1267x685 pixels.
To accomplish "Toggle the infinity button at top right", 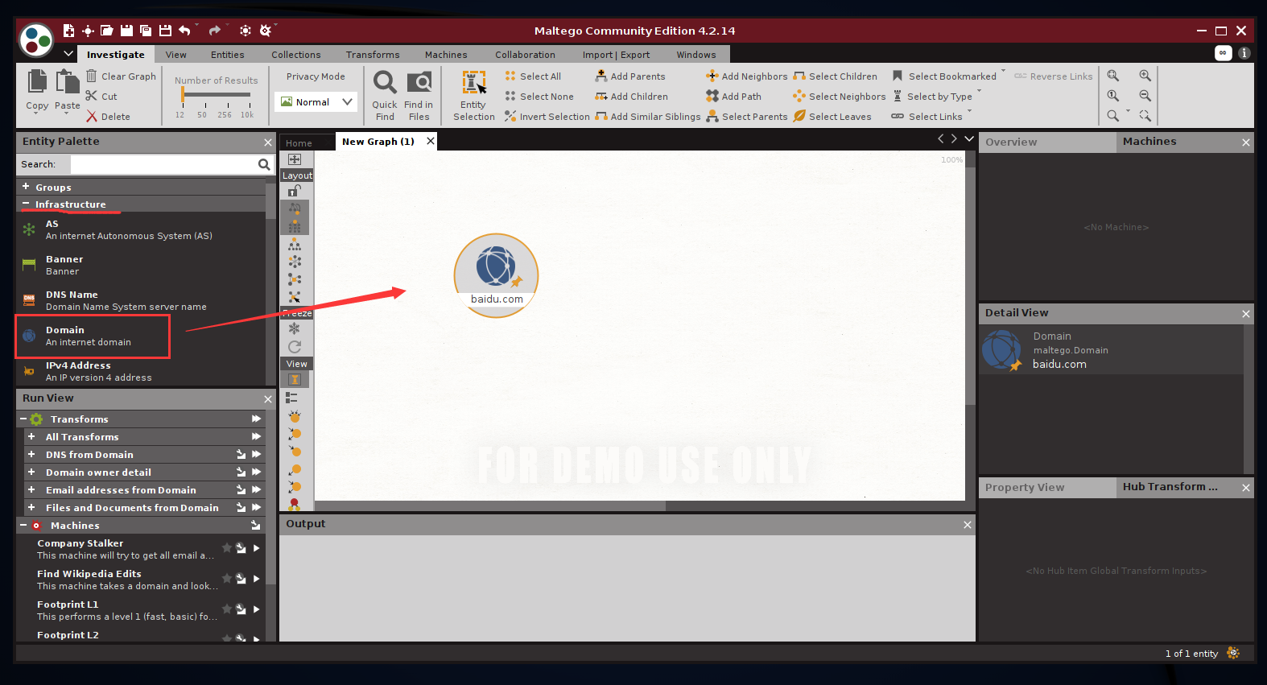I will [x=1223, y=53].
